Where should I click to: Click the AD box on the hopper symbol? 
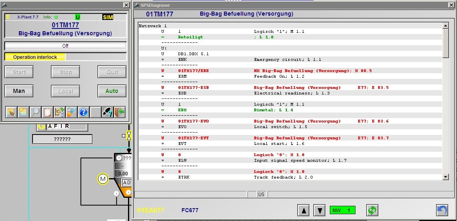126,183
